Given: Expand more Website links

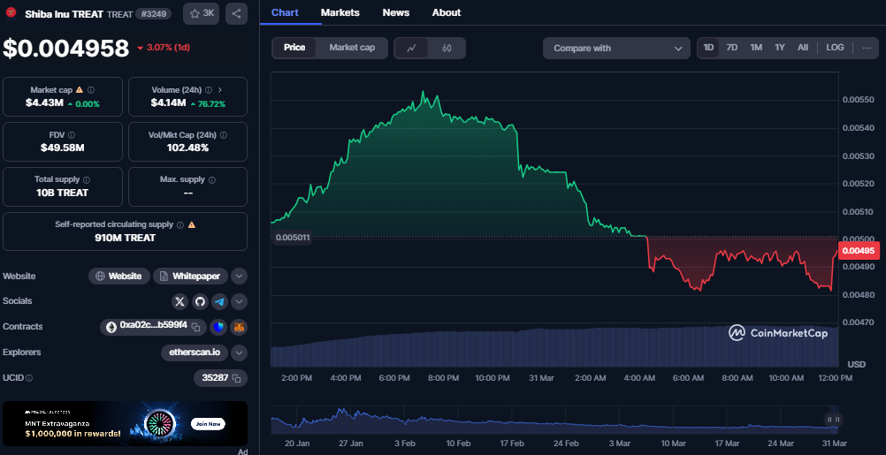Looking at the screenshot, I should click(x=239, y=276).
